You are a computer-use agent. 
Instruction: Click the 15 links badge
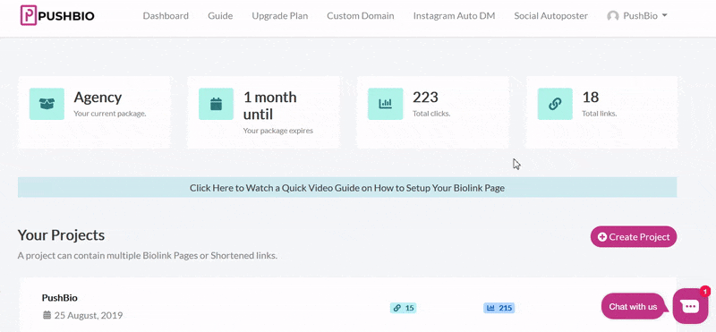pos(404,308)
